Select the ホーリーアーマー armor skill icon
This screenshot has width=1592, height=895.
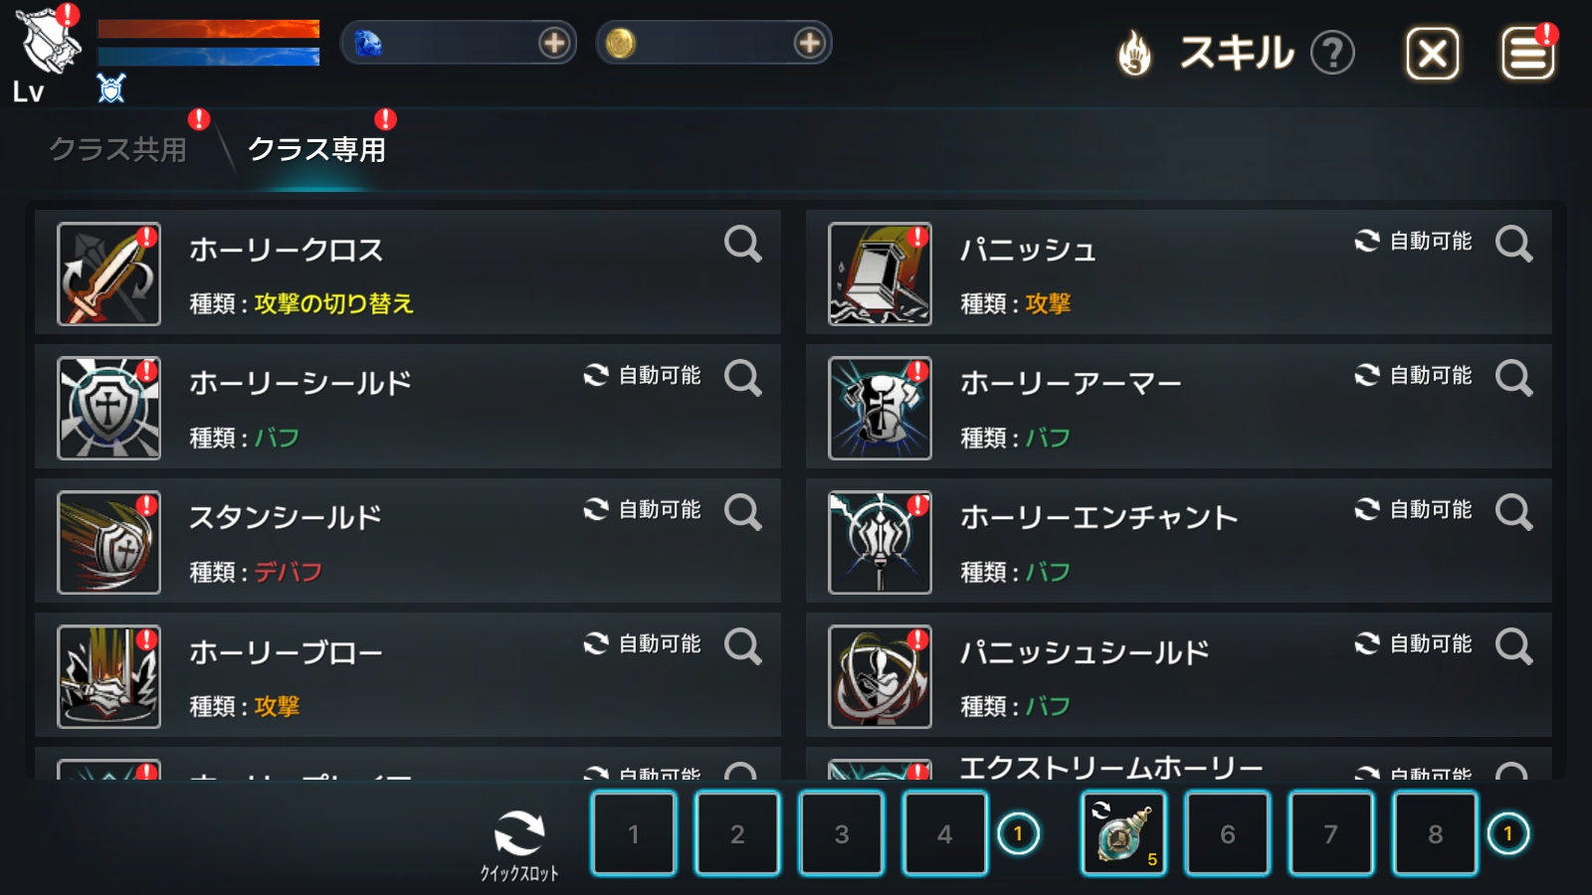pos(880,408)
